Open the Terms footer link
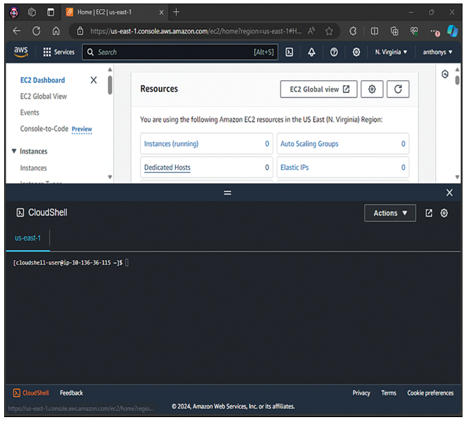Image resolution: width=466 pixels, height=422 pixels. [x=389, y=393]
